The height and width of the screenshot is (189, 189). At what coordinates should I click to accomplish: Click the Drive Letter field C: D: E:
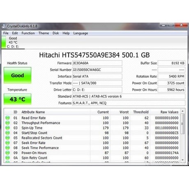point(97,90)
